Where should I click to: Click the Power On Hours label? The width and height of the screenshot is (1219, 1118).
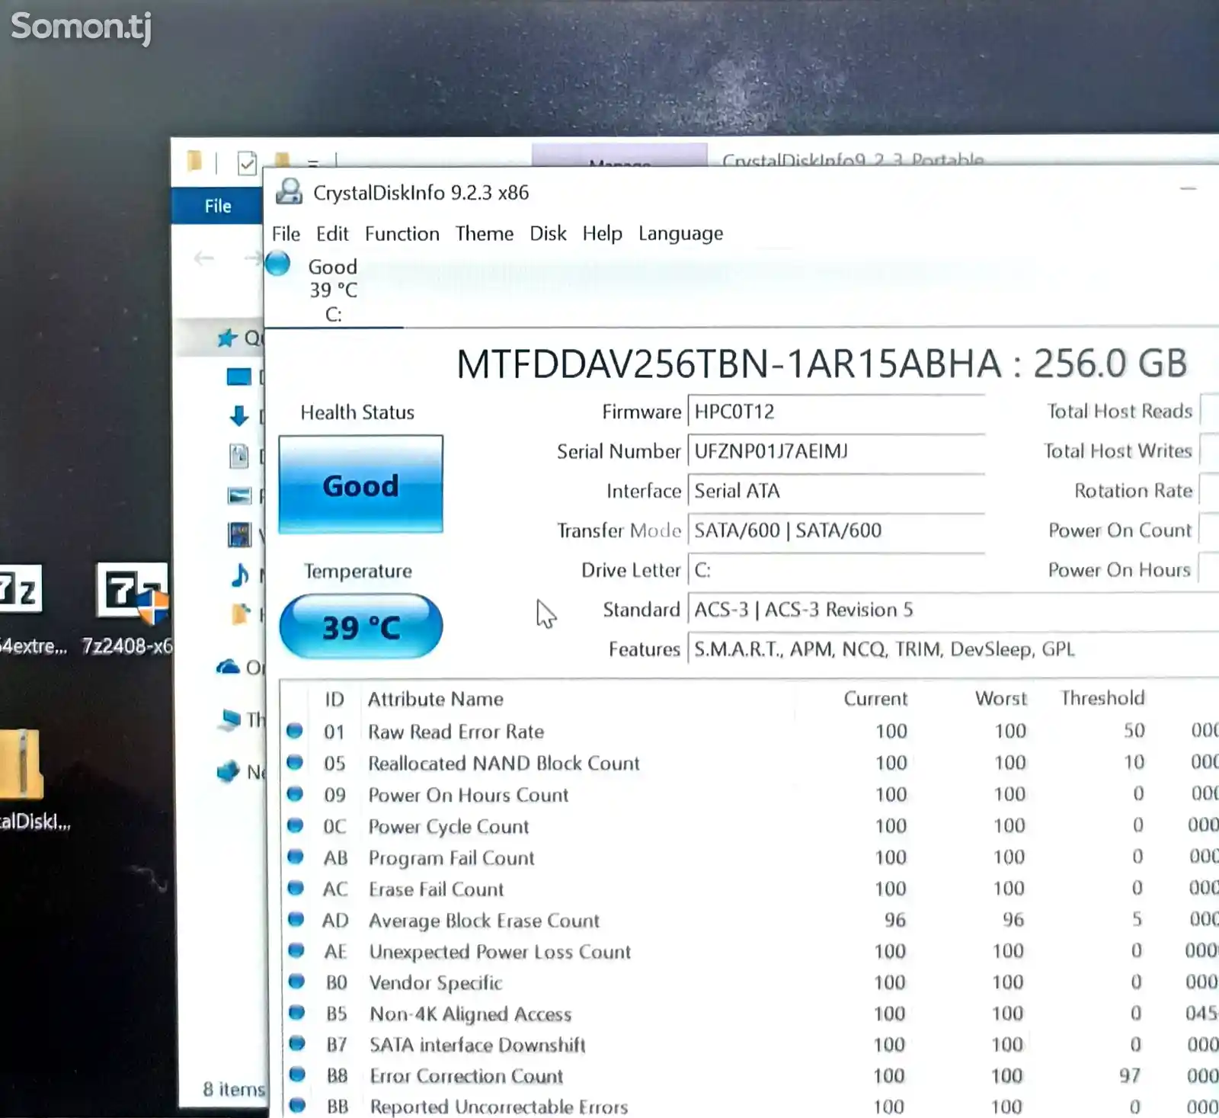pos(1119,570)
